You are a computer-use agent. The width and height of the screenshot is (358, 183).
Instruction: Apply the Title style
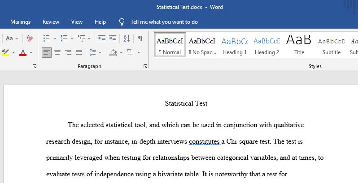pyautogui.click(x=299, y=46)
